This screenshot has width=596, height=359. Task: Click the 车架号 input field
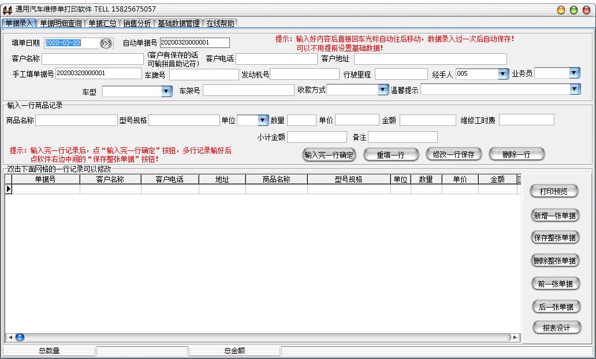[248, 91]
